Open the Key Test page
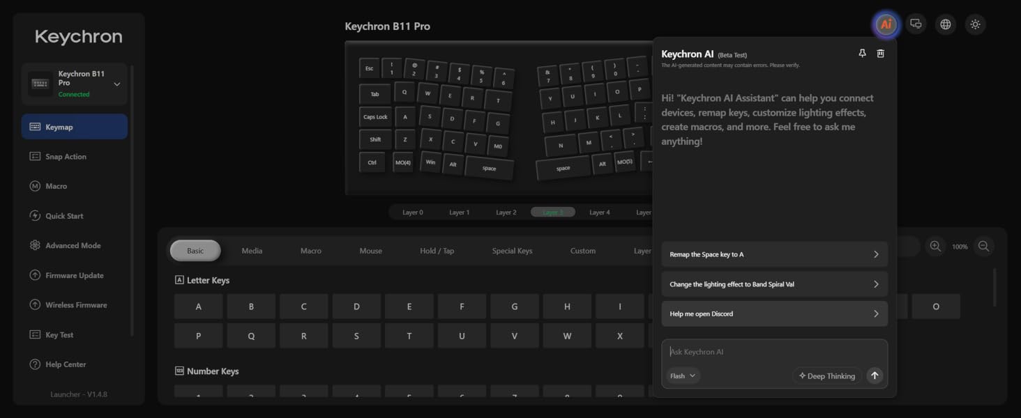 click(x=75, y=334)
